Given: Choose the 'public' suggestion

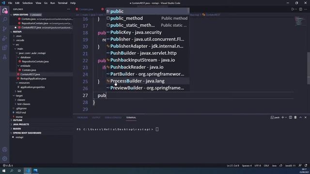Looking at the screenshot, I should click(147, 11).
